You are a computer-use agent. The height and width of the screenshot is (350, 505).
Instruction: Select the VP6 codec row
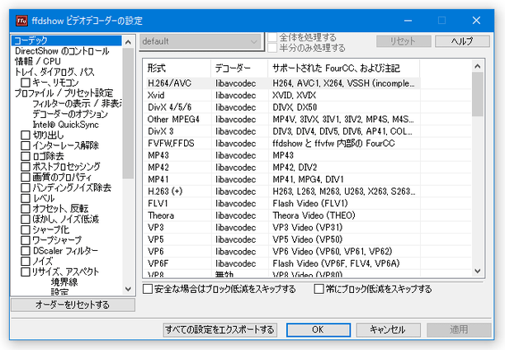point(282,252)
